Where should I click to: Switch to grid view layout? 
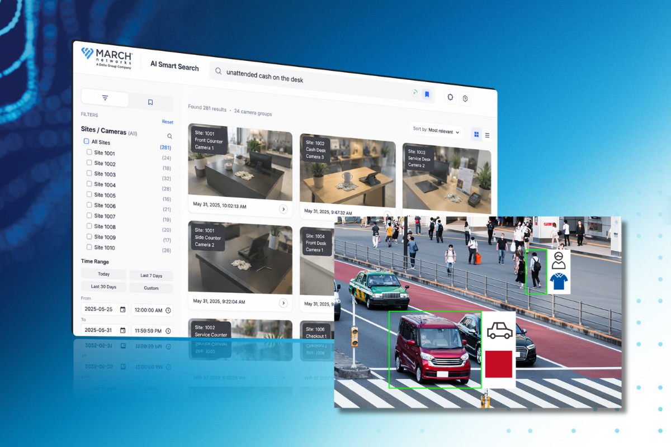click(476, 134)
